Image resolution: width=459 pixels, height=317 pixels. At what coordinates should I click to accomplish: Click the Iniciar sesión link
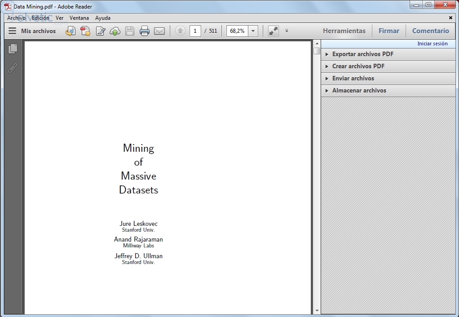pos(432,44)
